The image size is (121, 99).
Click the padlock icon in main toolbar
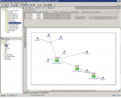15,5
